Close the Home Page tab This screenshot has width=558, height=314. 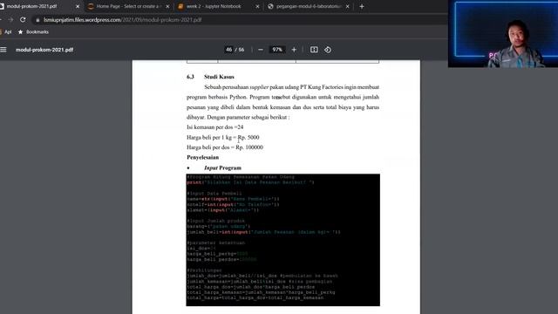click(x=167, y=6)
